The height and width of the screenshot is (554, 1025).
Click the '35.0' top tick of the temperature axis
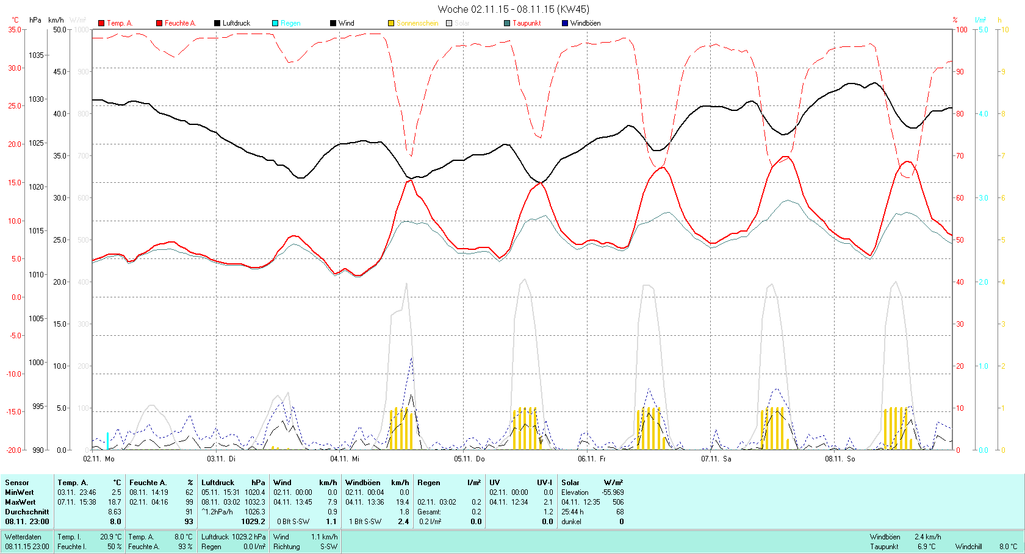pyautogui.click(x=14, y=29)
